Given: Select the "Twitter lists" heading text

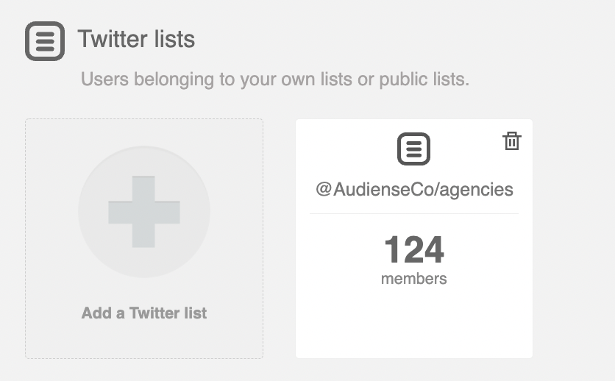Looking at the screenshot, I should click(x=136, y=39).
